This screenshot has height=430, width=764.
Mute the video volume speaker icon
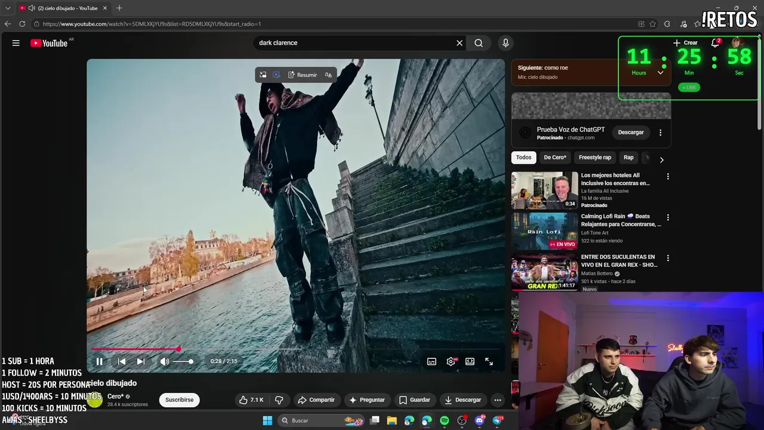click(x=165, y=361)
